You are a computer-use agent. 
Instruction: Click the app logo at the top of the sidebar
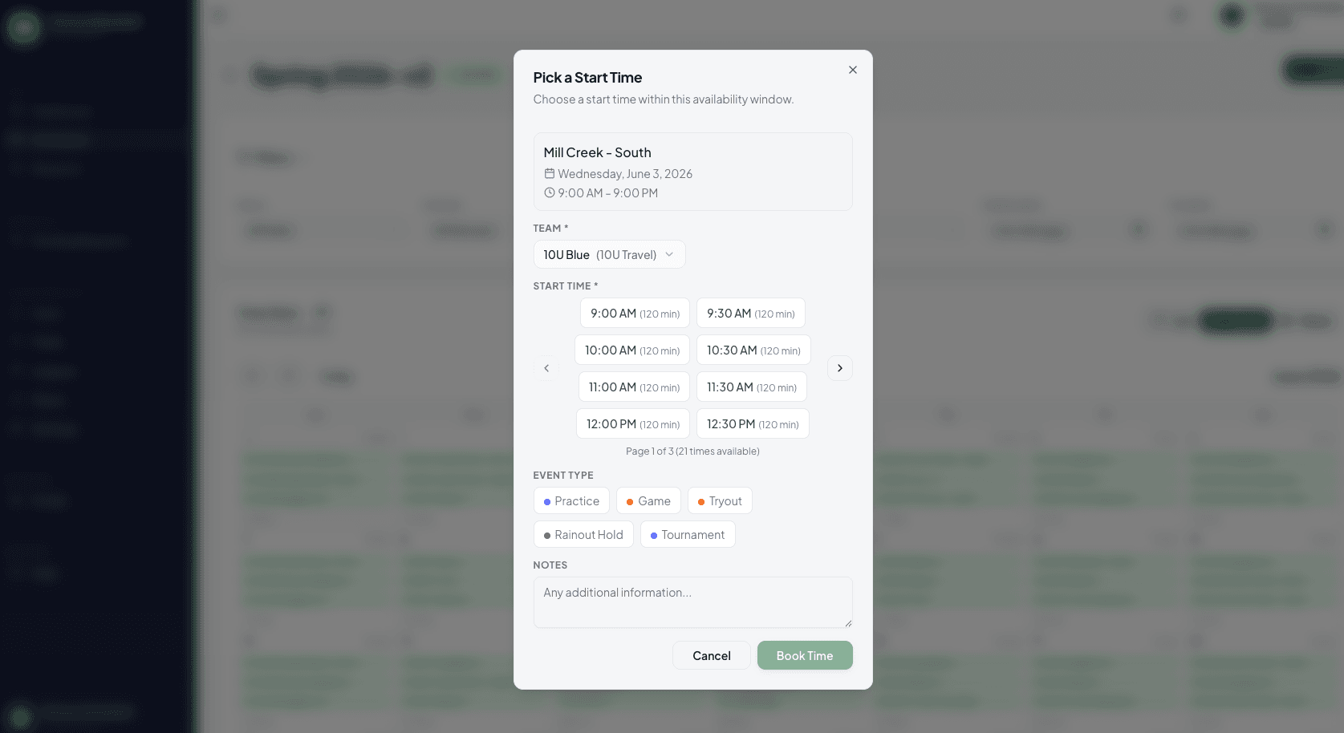23,27
